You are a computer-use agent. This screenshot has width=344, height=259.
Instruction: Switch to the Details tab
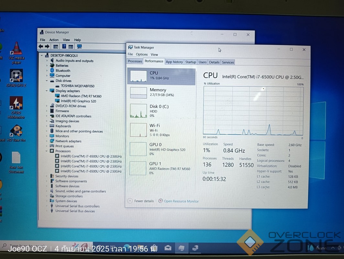[214, 62]
